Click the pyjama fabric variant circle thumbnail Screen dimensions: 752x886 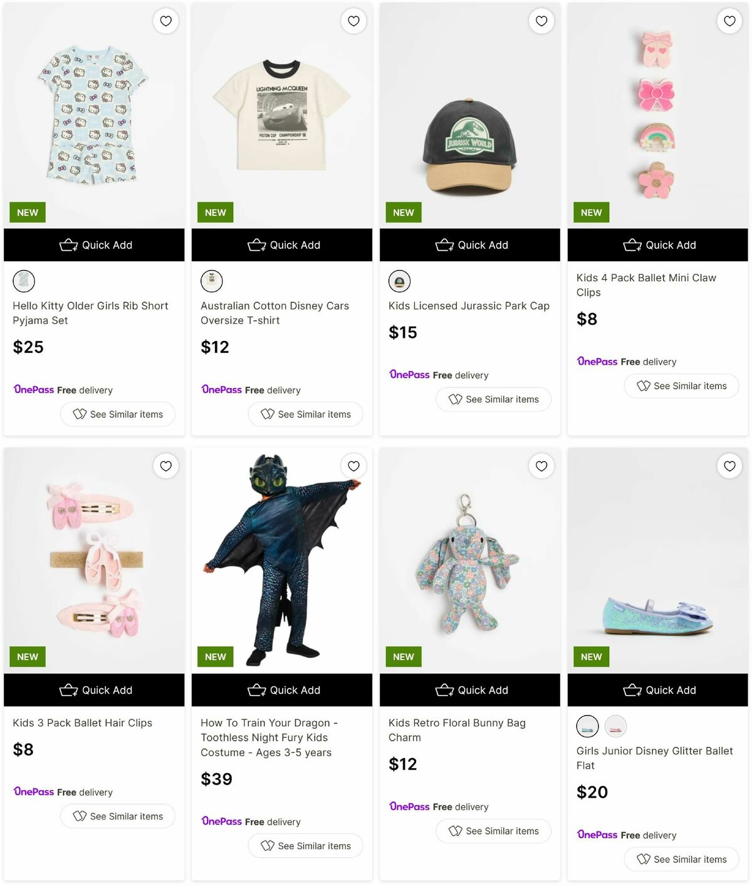[24, 281]
